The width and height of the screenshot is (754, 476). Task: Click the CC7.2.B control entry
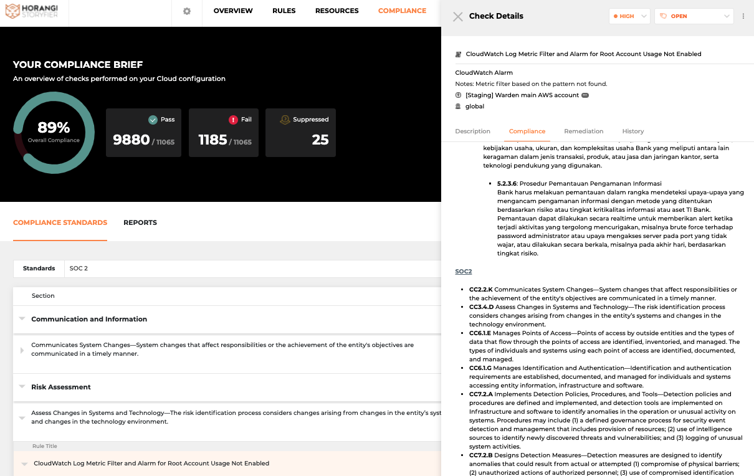[604, 464]
